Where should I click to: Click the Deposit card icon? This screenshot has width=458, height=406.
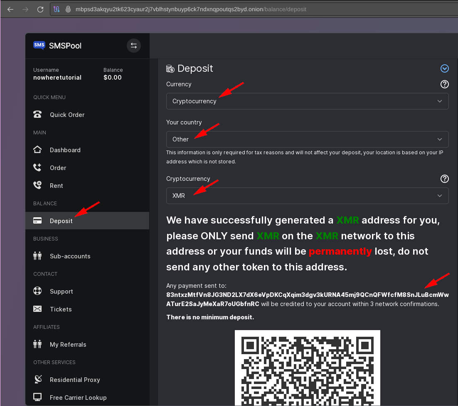(x=37, y=221)
